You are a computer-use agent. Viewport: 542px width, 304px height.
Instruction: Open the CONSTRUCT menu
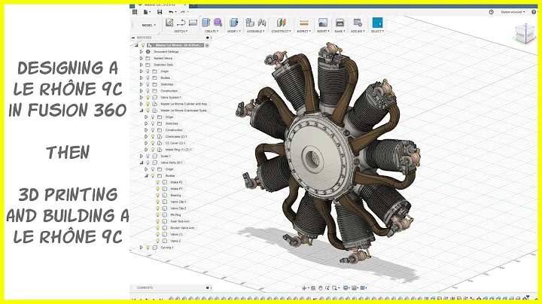click(x=281, y=31)
